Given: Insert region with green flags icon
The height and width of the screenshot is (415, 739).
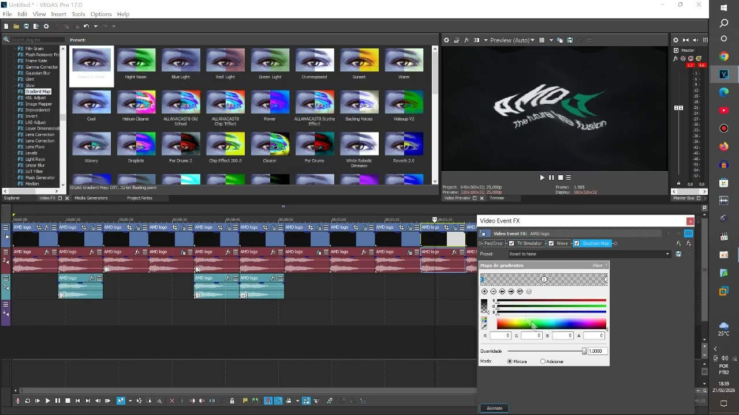Looking at the screenshot, I should [255, 401].
